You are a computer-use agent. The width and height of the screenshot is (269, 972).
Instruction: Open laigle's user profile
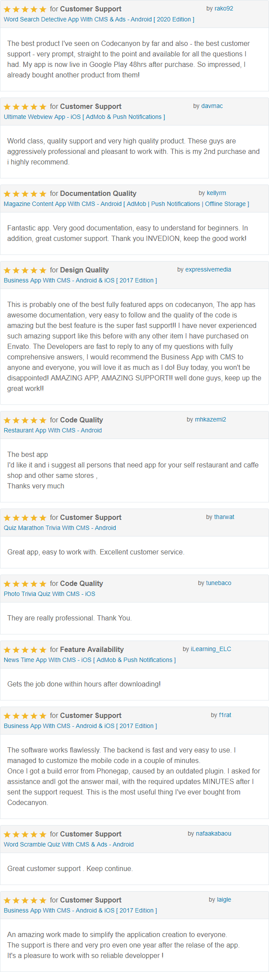pos(224,899)
